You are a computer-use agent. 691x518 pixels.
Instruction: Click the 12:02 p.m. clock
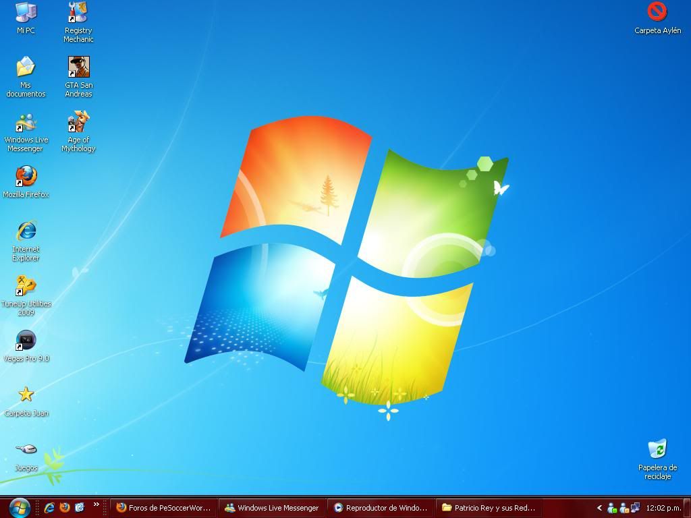tap(663, 508)
